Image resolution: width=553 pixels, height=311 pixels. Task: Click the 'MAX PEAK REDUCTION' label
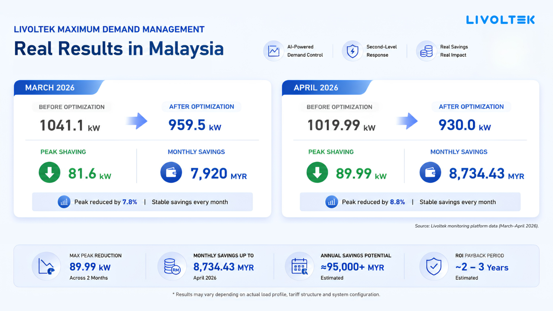click(x=96, y=256)
